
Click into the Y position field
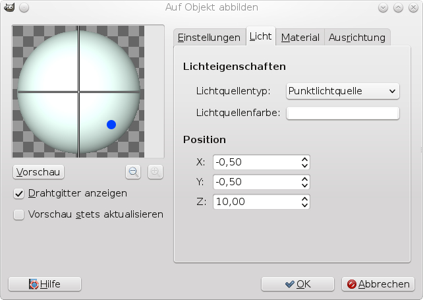[x=256, y=182]
